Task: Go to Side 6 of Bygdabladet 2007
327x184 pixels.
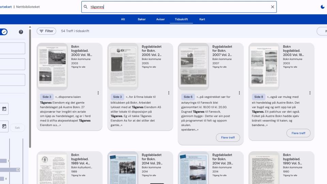Action: (188, 97)
